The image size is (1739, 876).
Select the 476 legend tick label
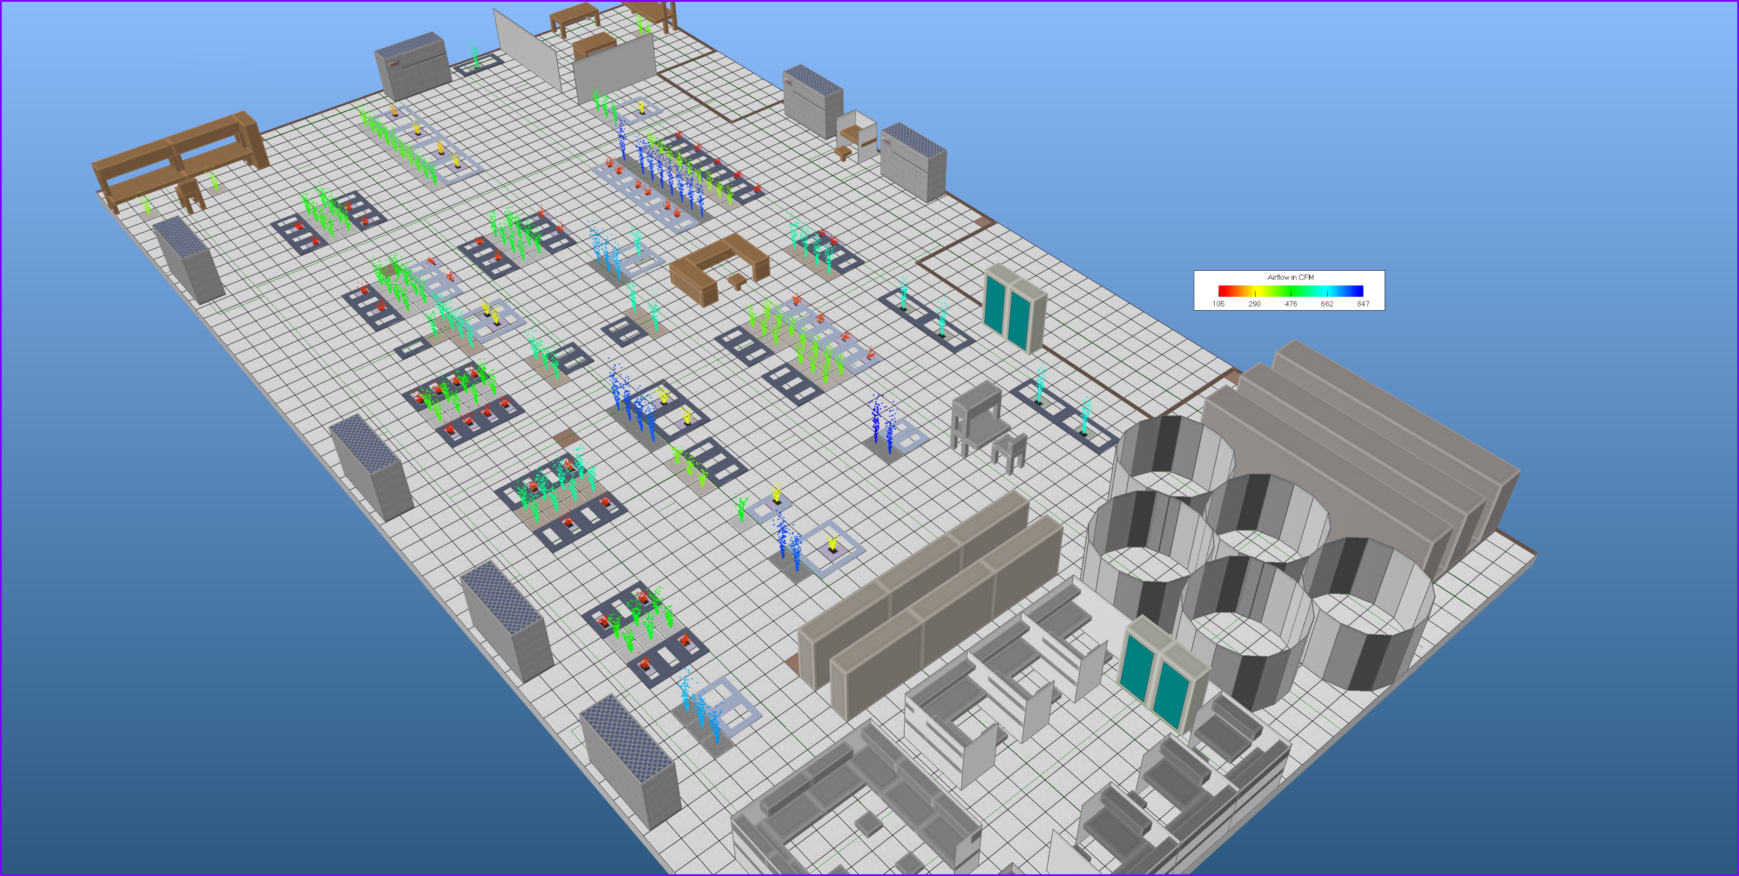pos(1291,304)
